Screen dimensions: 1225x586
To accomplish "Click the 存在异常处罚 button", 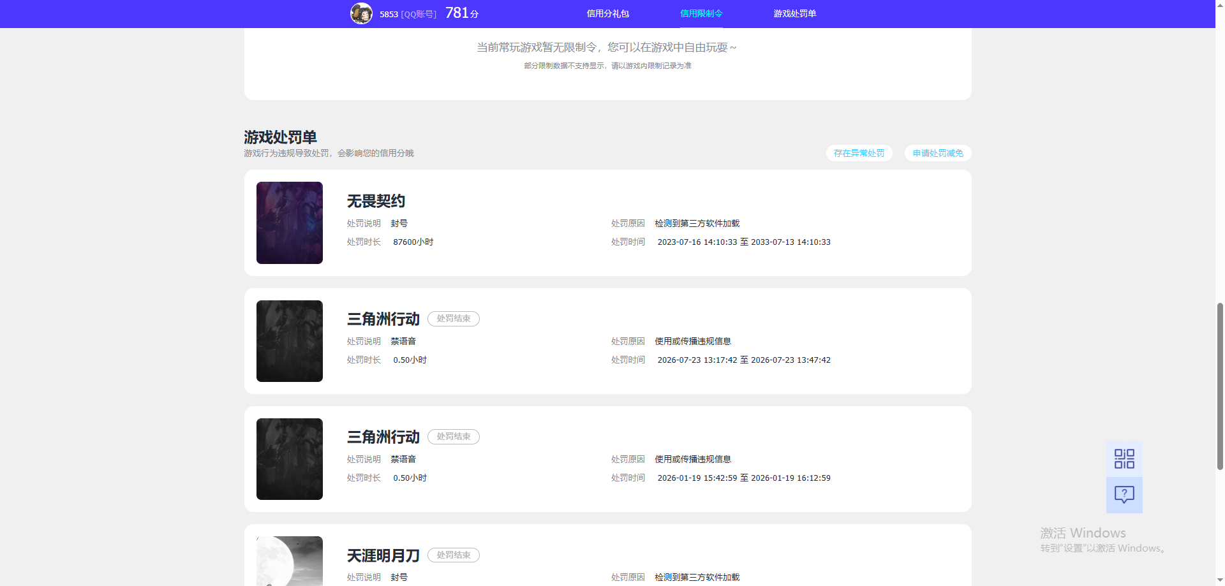I will (x=859, y=153).
